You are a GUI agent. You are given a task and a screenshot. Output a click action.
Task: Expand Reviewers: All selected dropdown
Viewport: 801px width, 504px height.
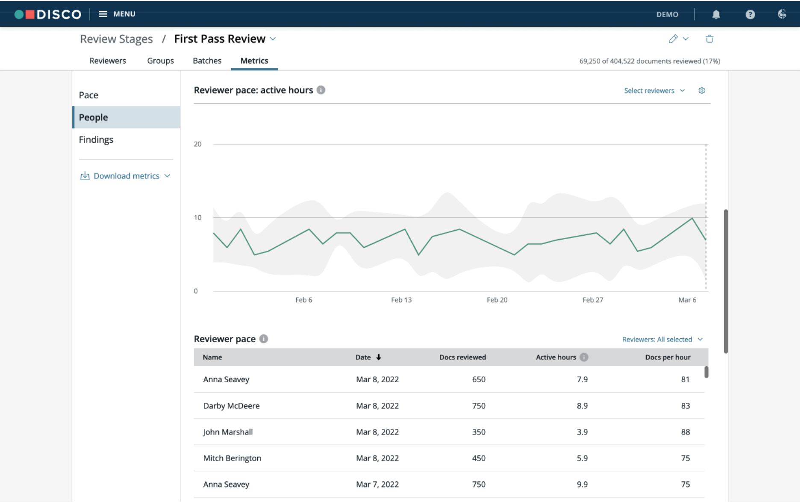tap(662, 339)
